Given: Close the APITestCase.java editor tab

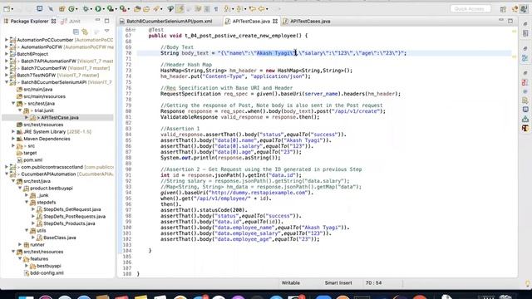Looking at the screenshot, I should [x=275, y=21].
